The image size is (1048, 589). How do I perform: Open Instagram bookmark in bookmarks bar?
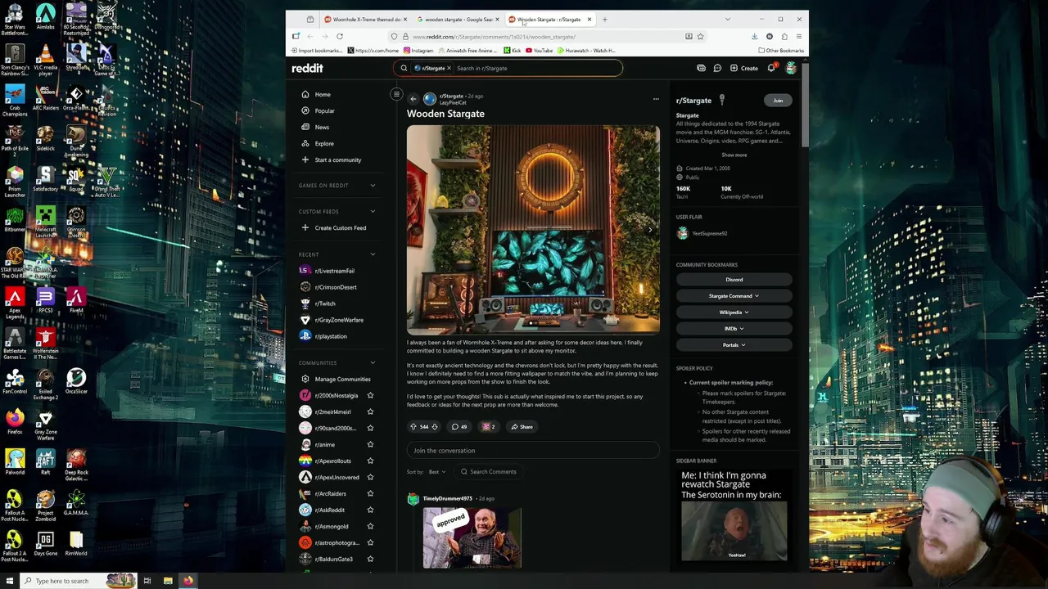pos(418,51)
